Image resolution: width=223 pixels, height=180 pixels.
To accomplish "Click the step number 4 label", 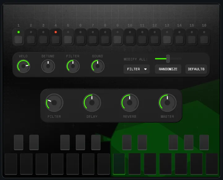I will click(56, 25).
